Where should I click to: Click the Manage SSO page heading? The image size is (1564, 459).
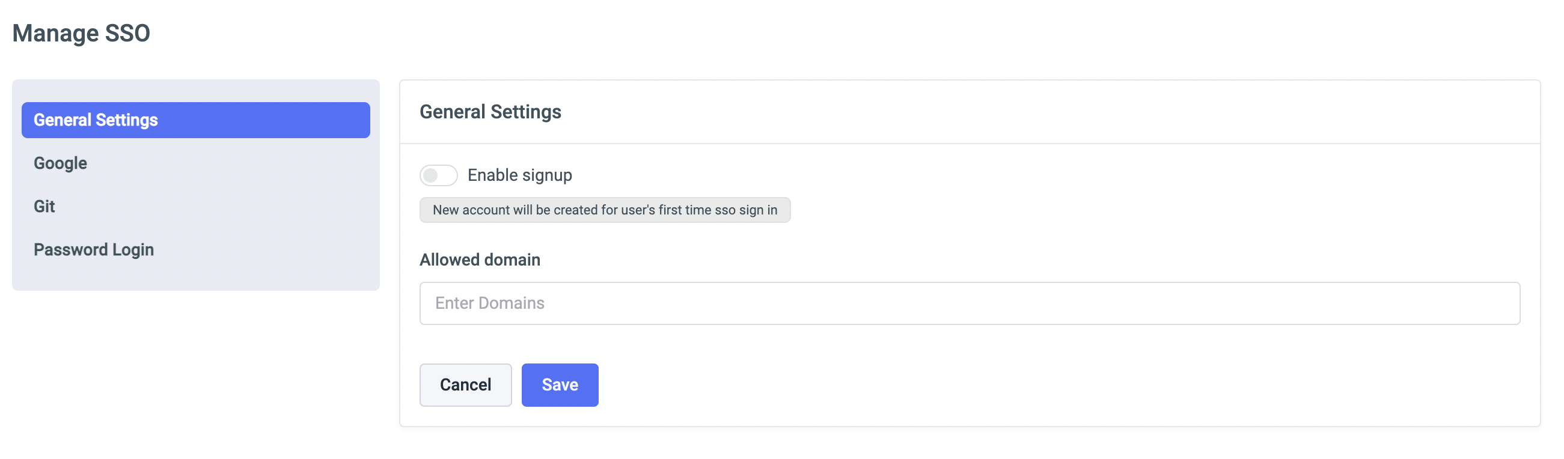coord(81,34)
